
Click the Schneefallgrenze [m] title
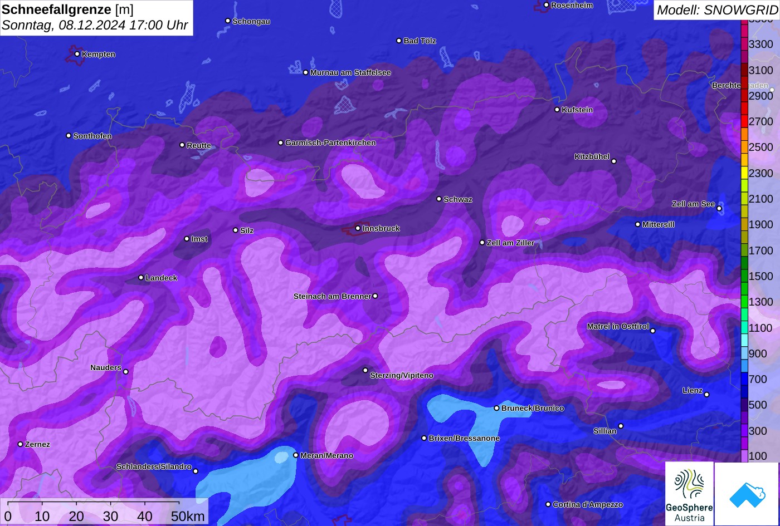tap(67, 9)
